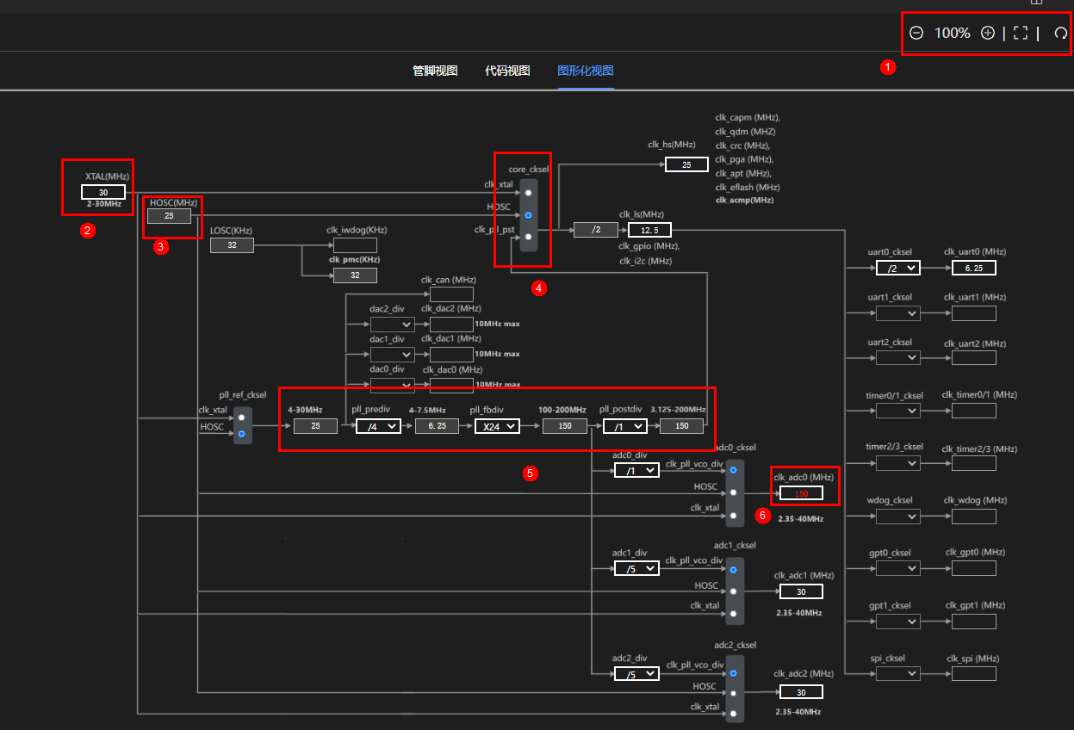
Task: Expand the pll_postdiv dropdown
Action: [x=624, y=426]
